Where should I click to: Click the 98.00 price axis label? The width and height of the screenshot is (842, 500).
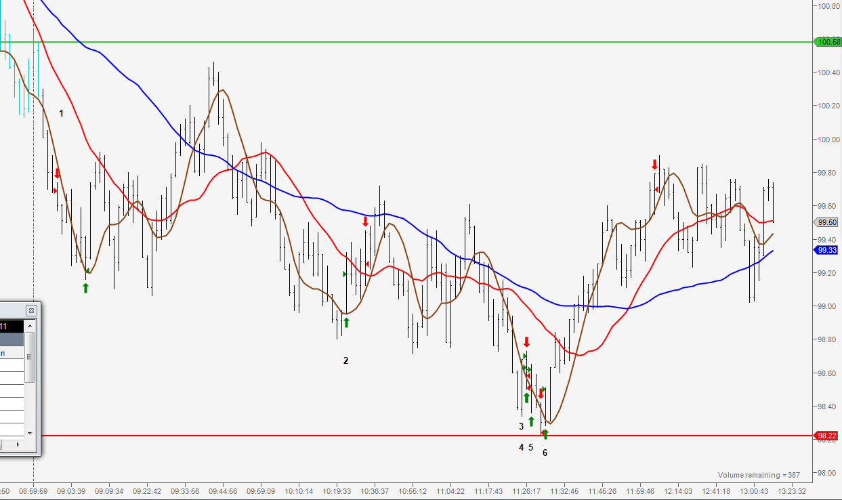(828, 473)
